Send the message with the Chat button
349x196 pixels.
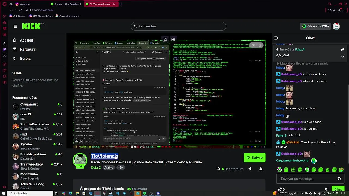point(338,189)
